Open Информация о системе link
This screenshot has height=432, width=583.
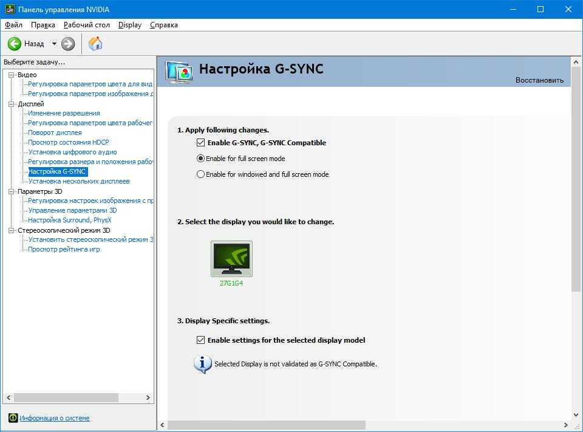(x=54, y=418)
